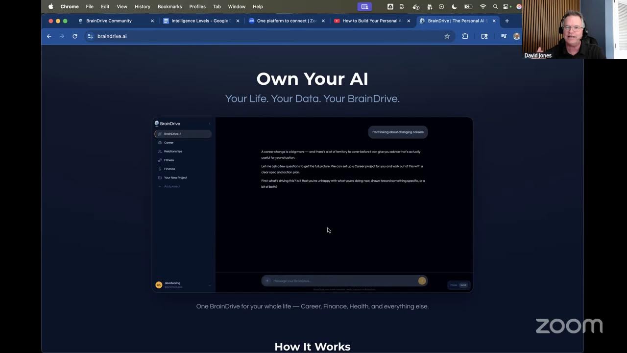Viewport: 627px width, 353px height.
Task: Switch to the How to Build Your Personal AI tab
Action: [x=372, y=21]
